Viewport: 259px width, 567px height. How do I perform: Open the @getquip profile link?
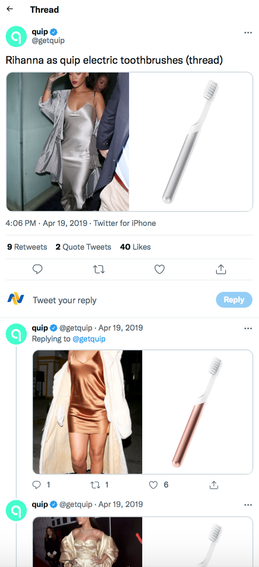(48, 39)
